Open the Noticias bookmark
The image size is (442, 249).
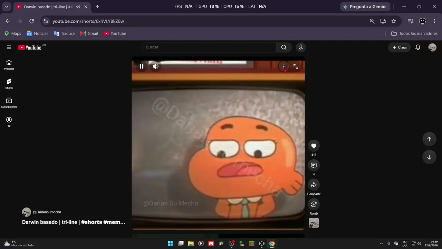click(38, 34)
